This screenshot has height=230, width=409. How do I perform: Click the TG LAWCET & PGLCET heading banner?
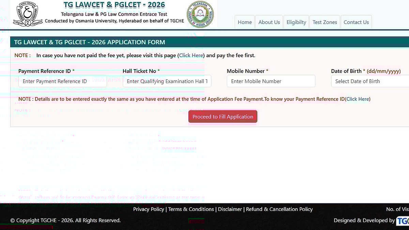114,5
